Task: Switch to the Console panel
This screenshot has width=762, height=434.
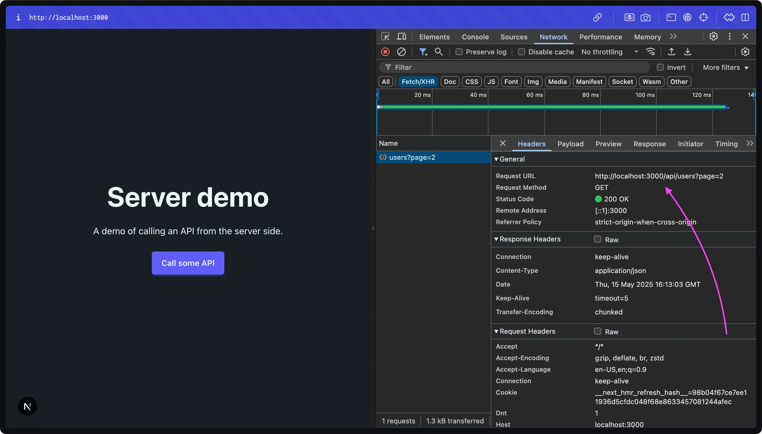Action: pyautogui.click(x=475, y=37)
